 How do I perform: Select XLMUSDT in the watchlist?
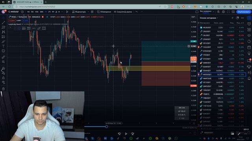(222, 67)
